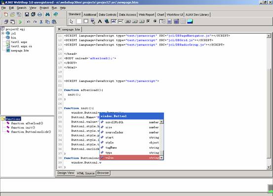The width and height of the screenshot is (273, 196).
Task: Pick the landscape image component icon
Action: click(190, 21)
